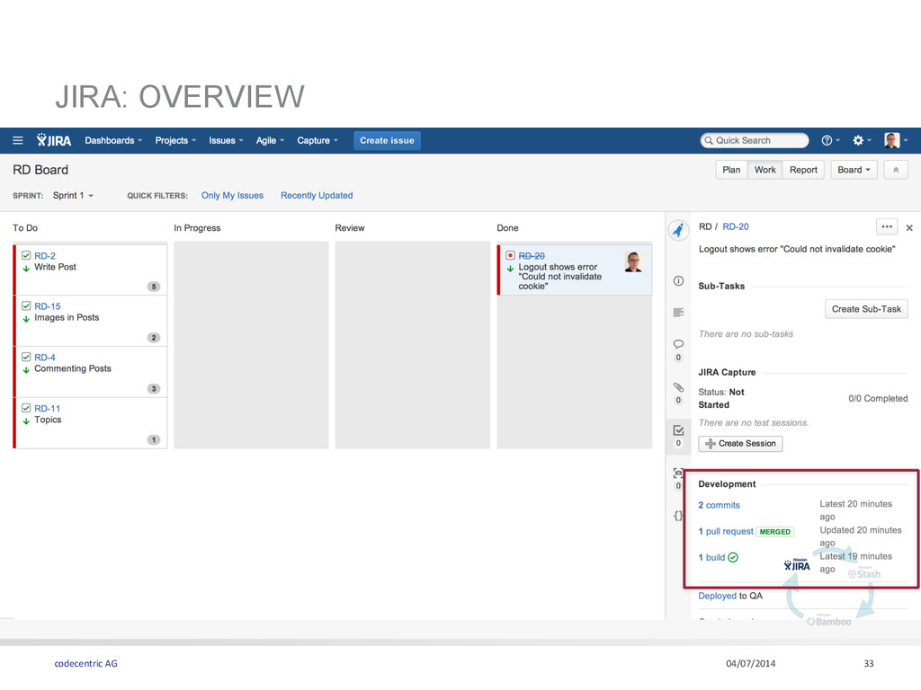The height and width of the screenshot is (690, 921).
Task: Click the estimate badge 5 on RD-2
Action: click(x=154, y=287)
